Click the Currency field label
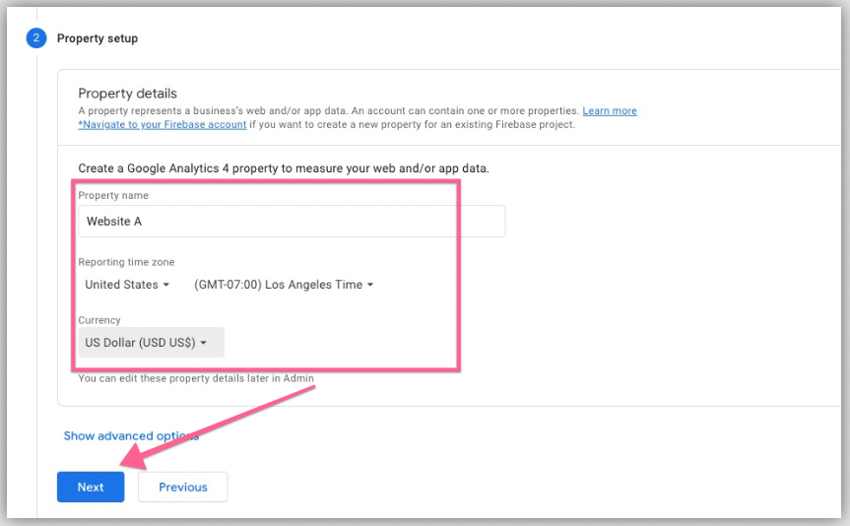 99,320
